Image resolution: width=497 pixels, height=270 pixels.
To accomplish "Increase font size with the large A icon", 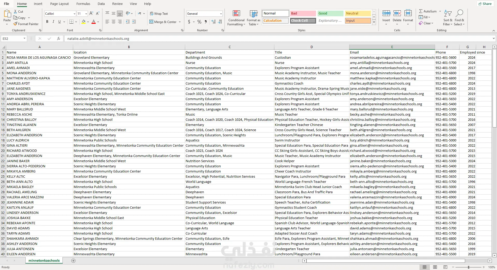I will tap(91, 13).
